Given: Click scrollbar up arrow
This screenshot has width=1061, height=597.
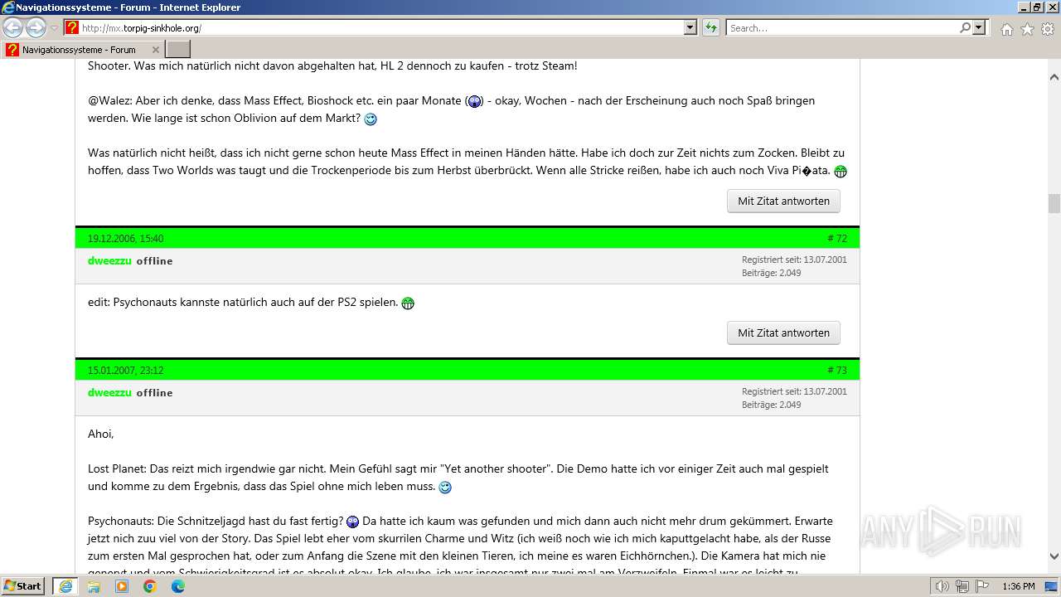Looking at the screenshot, I should click(x=1054, y=77).
